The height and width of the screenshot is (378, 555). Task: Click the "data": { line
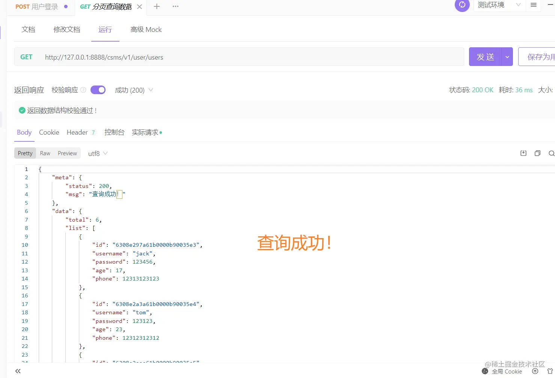tap(67, 211)
